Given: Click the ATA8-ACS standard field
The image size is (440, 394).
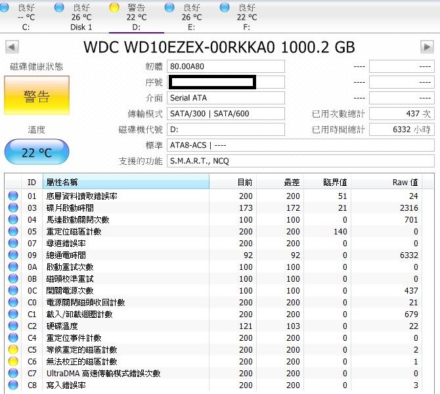Looking at the screenshot, I should [x=301, y=145].
